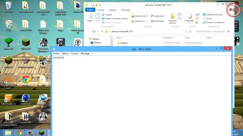
Task: Open the Propriétés dropdown button
Action: tap(189, 19)
